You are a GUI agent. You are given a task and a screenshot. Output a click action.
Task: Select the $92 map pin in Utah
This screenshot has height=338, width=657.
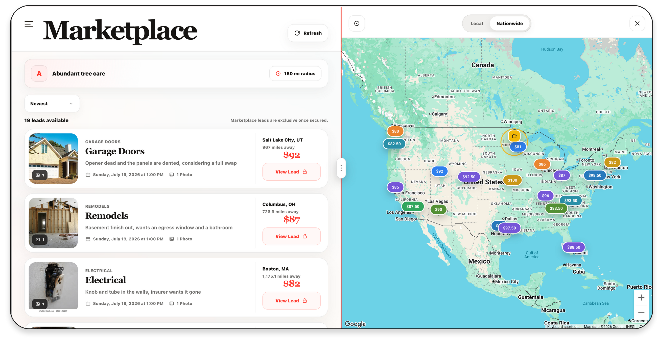point(439,171)
